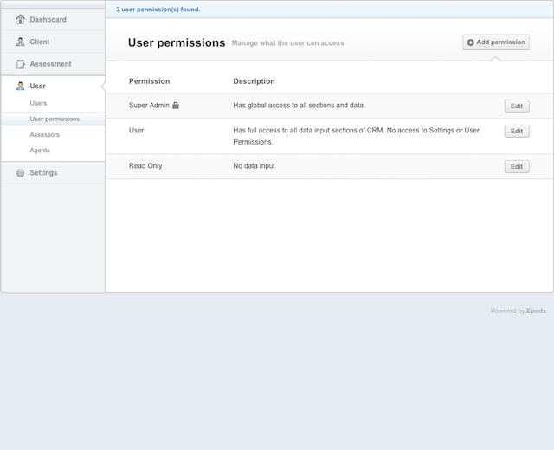Screen dimensions: 554x450
Task: Click the Assessment clipboard icon
Action: coord(21,64)
